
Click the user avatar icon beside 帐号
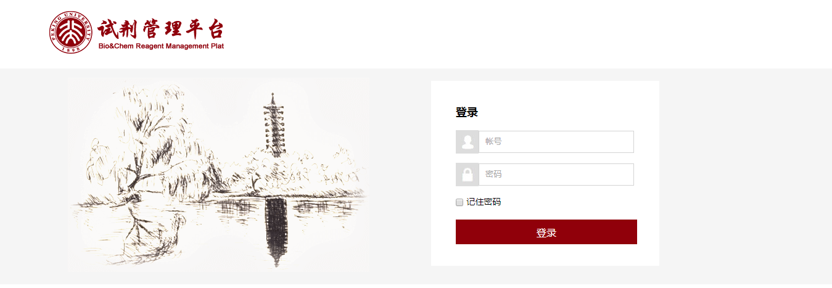[x=467, y=142]
